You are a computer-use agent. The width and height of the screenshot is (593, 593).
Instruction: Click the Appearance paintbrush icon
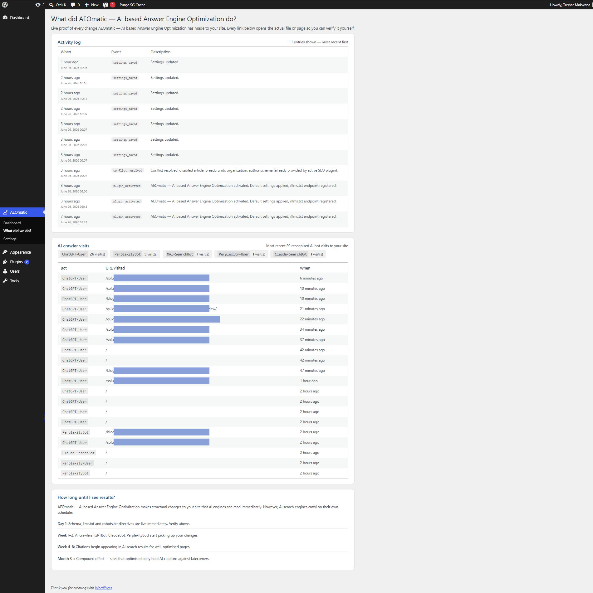[x=5, y=252]
